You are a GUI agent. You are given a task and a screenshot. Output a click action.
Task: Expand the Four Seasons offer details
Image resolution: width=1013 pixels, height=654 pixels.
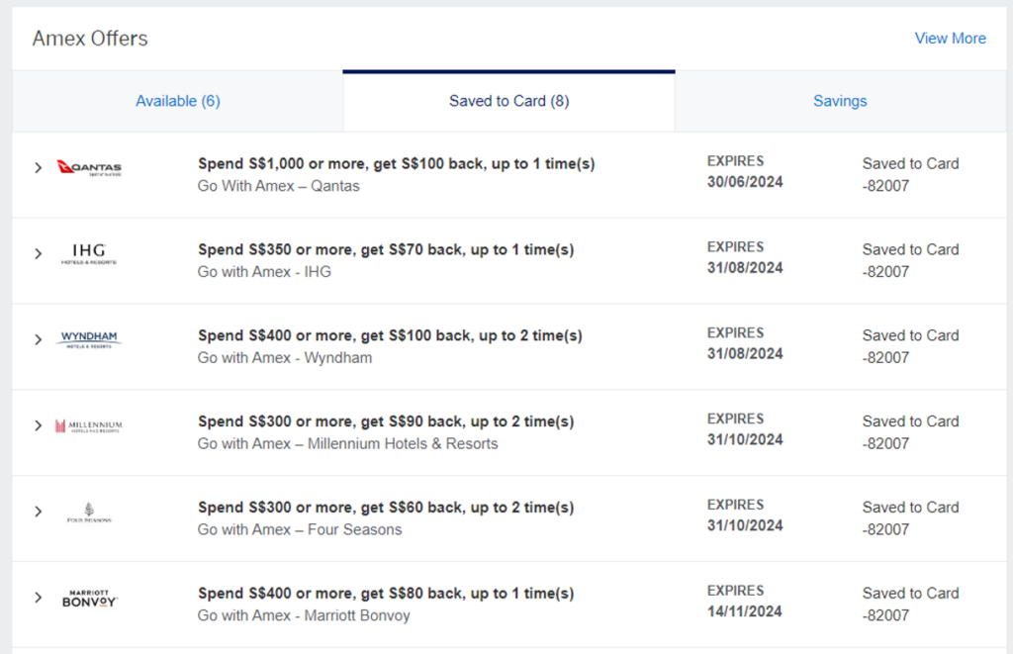click(38, 512)
